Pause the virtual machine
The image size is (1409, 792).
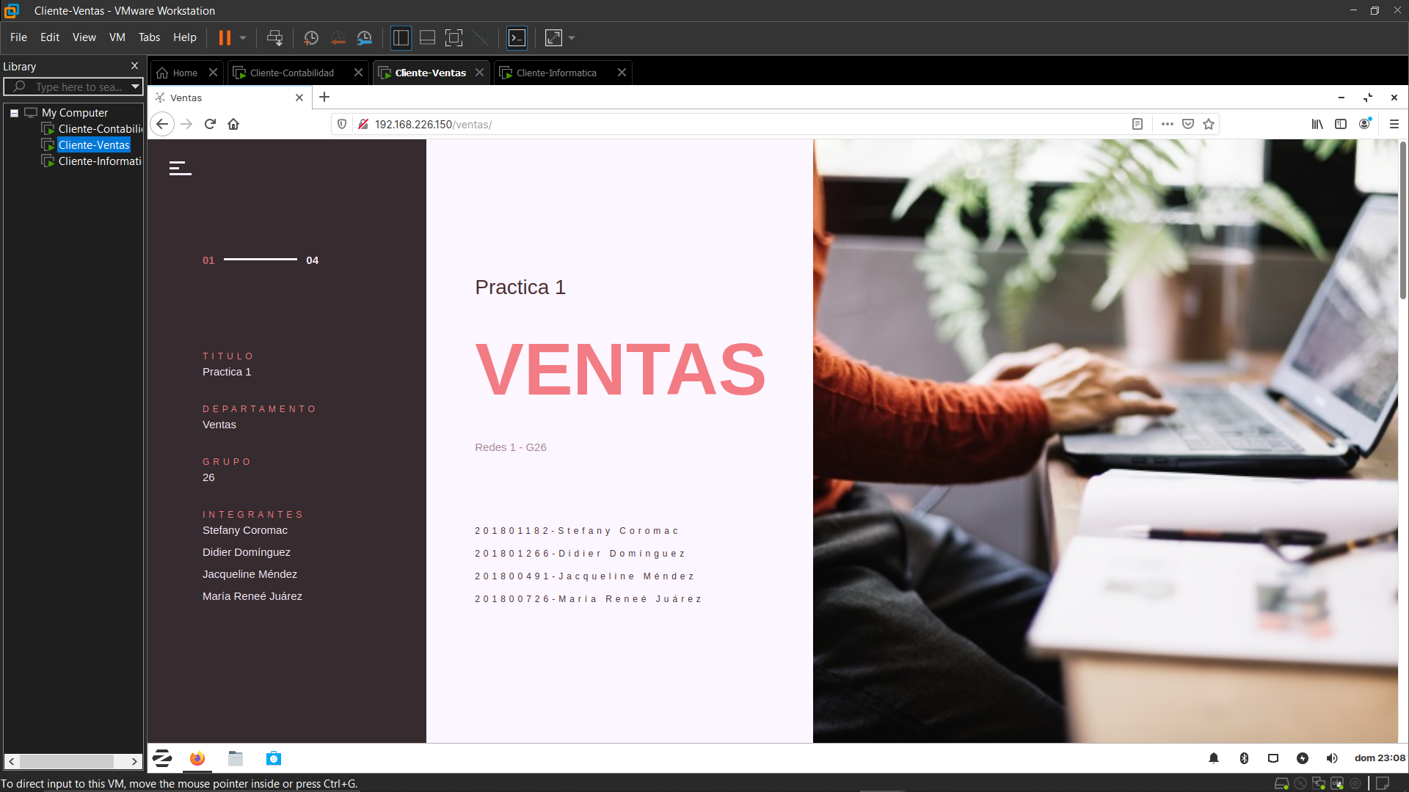tap(225, 37)
